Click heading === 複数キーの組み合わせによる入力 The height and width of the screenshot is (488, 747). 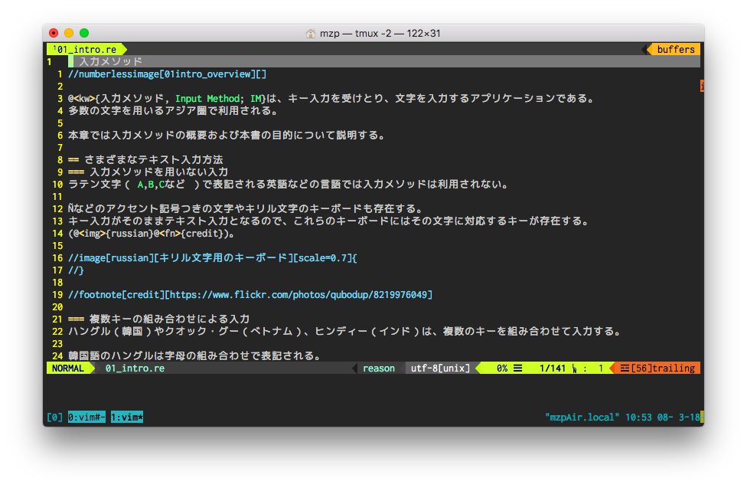tap(158, 319)
